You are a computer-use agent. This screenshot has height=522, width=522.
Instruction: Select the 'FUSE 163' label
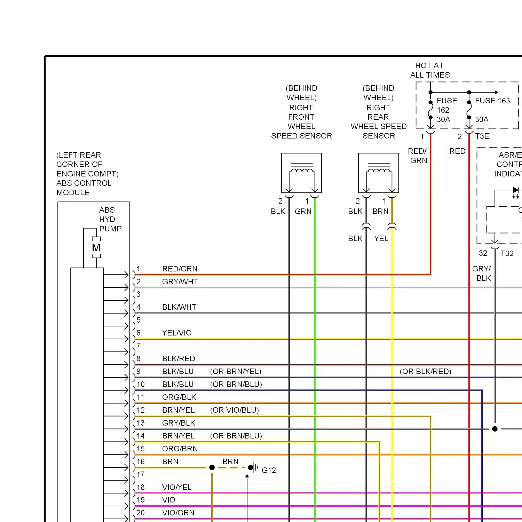[x=492, y=101]
